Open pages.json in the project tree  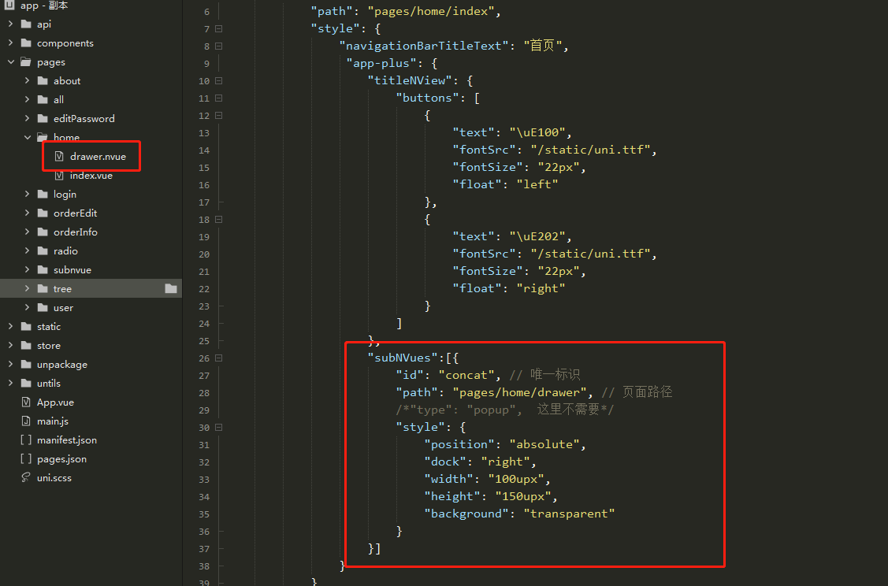tap(61, 459)
